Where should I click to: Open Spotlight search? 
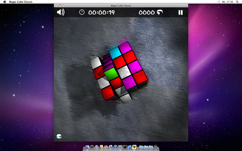pyautogui.click(x=237, y=2)
